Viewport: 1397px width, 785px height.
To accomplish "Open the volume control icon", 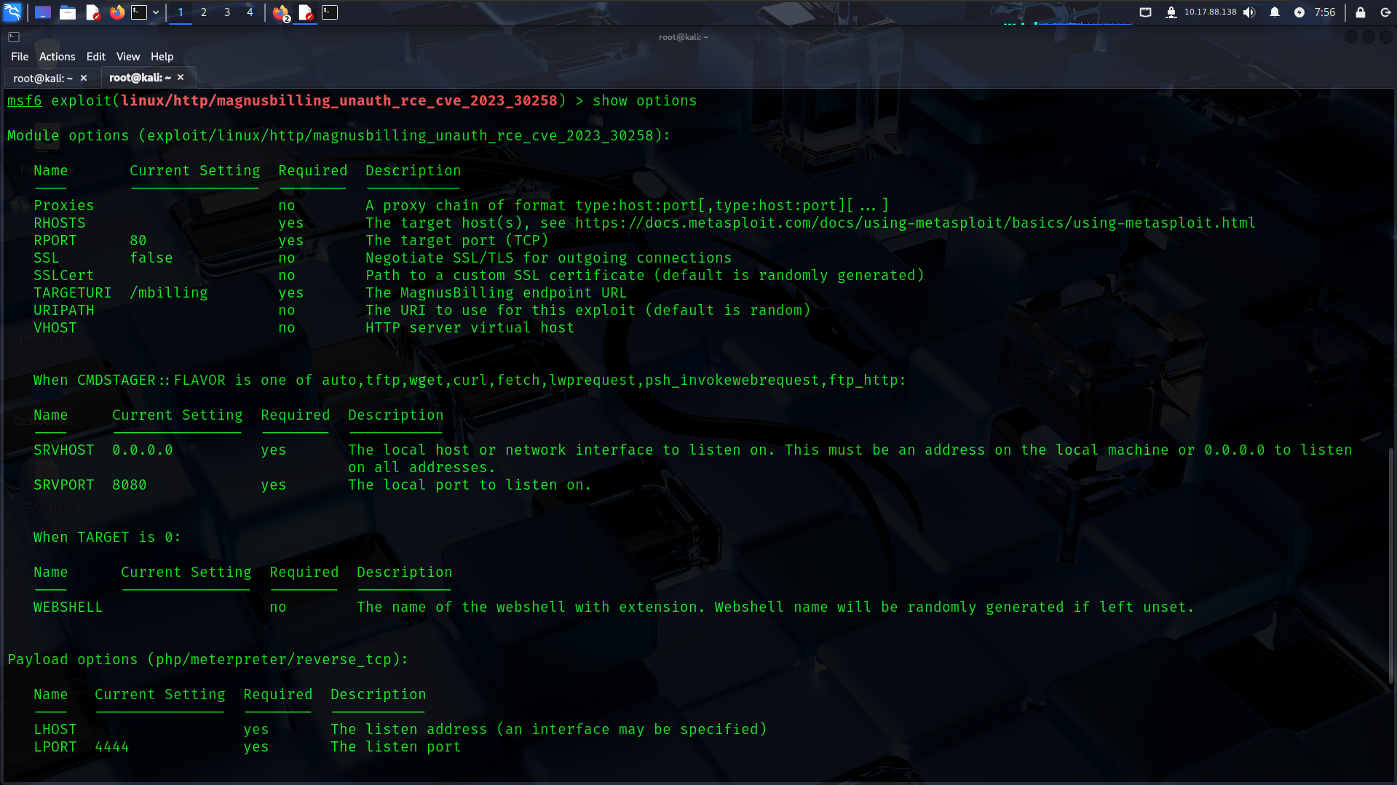I will click(x=1249, y=12).
